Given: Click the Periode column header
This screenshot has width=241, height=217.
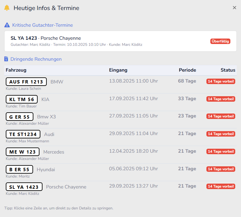Looking at the screenshot, I should click(187, 70).
